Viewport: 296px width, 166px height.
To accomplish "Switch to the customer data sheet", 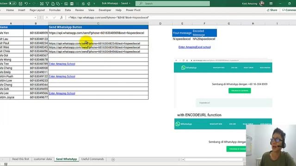I will pyautogui.click(x=43, y=159).
